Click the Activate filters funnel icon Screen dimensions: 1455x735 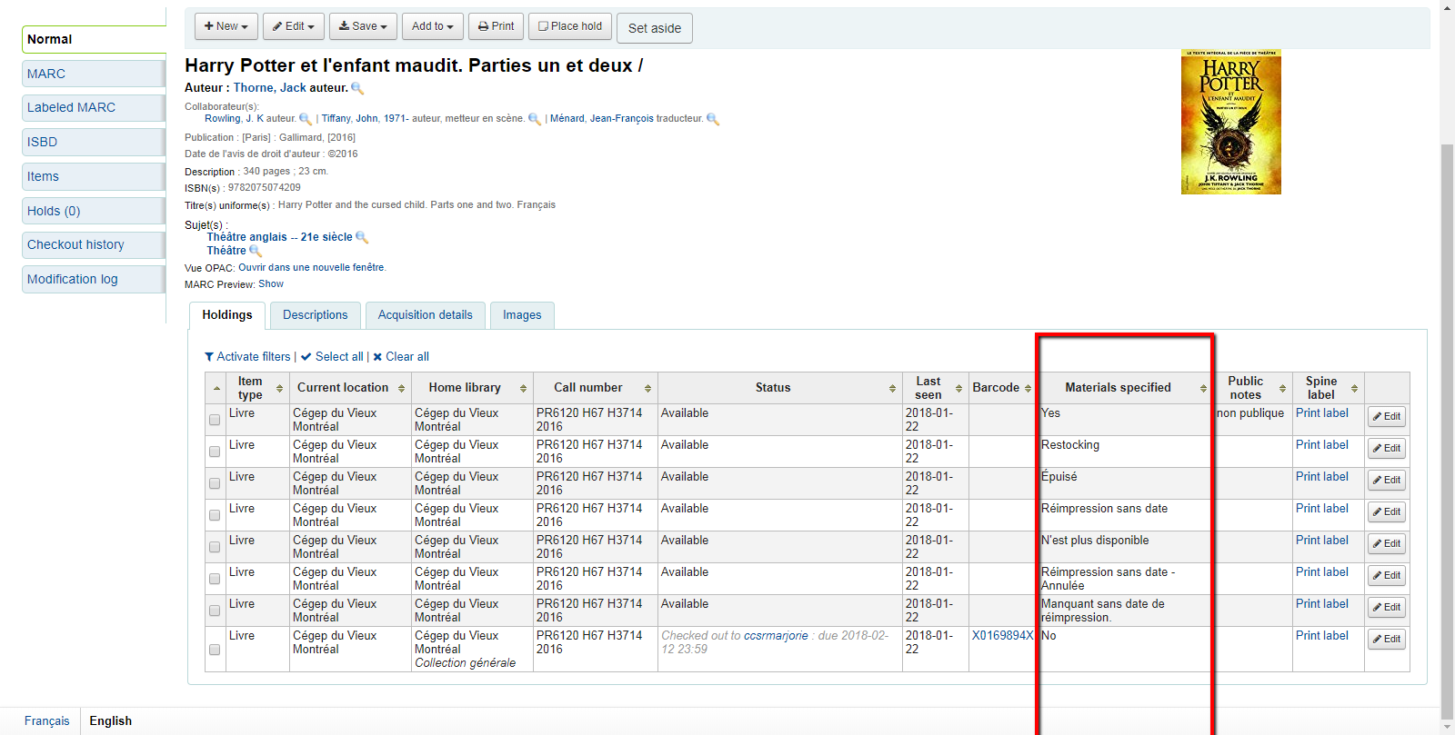click(x=209, y=357)
